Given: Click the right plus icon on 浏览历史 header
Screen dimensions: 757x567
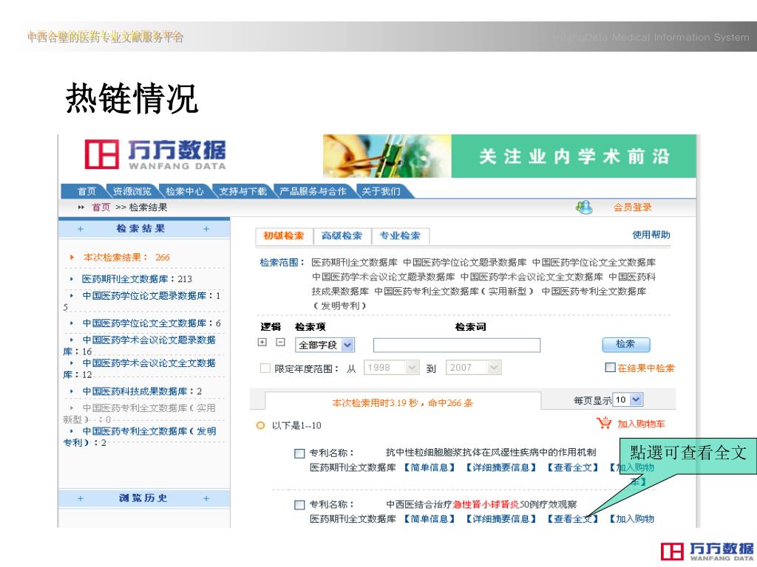Looking at the screenshot, I should [x=206, y=498].
